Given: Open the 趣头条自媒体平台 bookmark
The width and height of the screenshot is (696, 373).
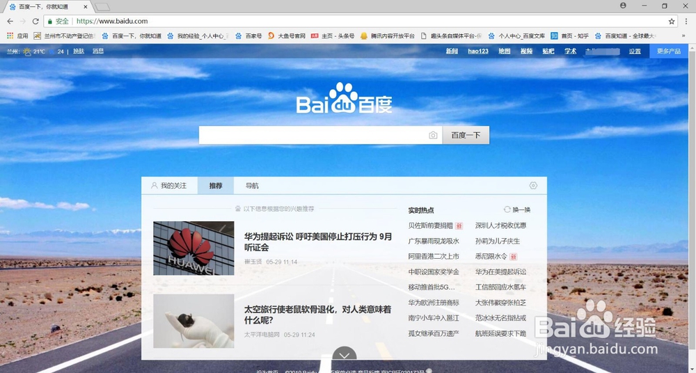Looking at the screenshot, I should (451, 36).
